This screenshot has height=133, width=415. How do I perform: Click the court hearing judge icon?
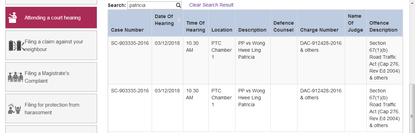(x=13, y=18)
